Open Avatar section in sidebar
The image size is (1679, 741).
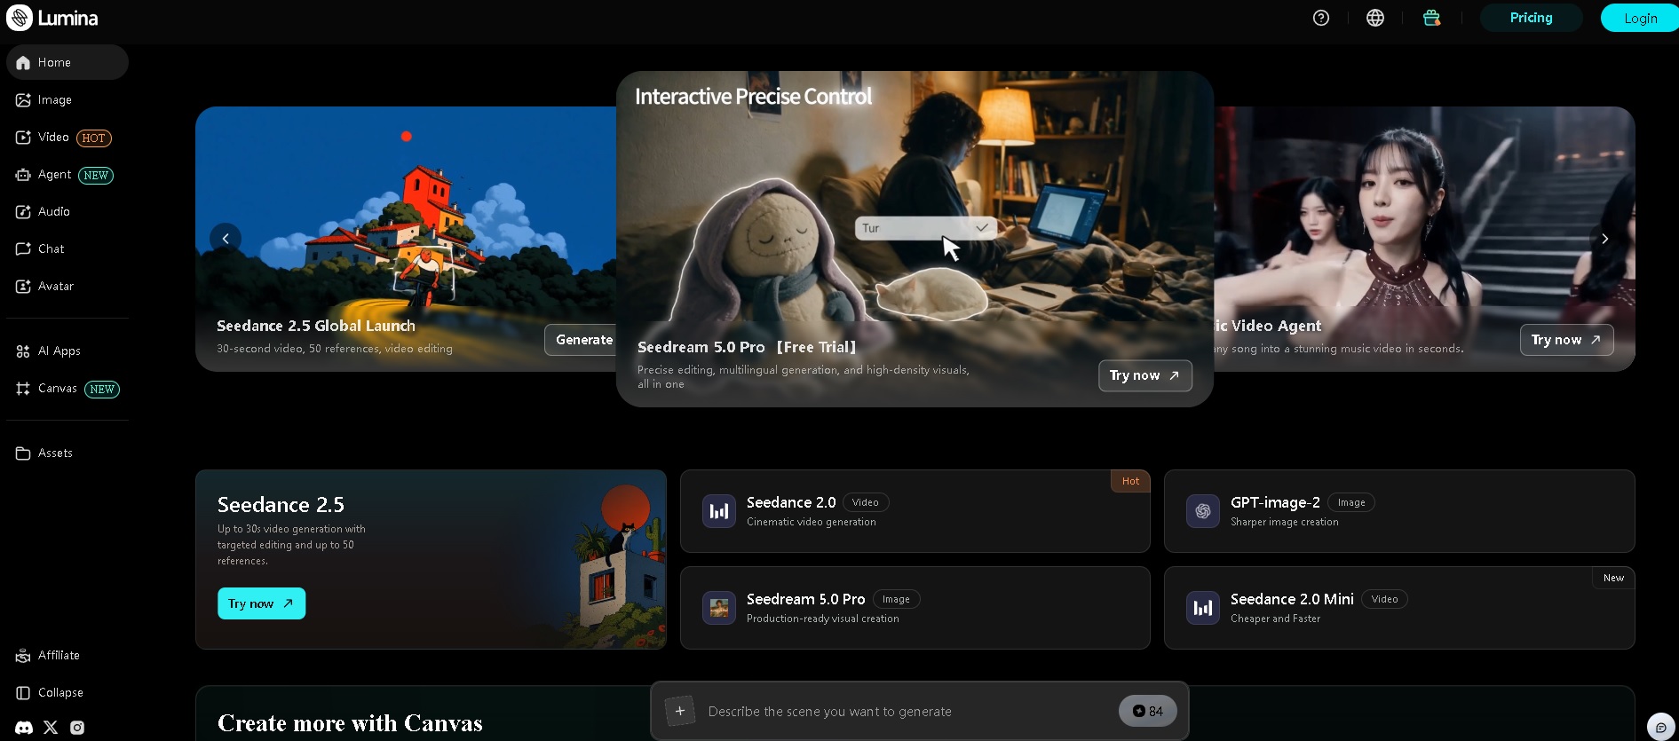coord(67,286)
